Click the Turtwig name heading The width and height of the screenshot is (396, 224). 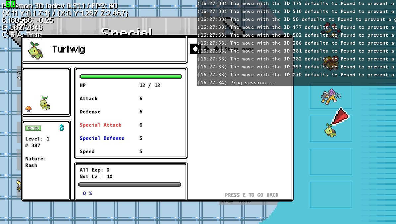tap(69, 49)
